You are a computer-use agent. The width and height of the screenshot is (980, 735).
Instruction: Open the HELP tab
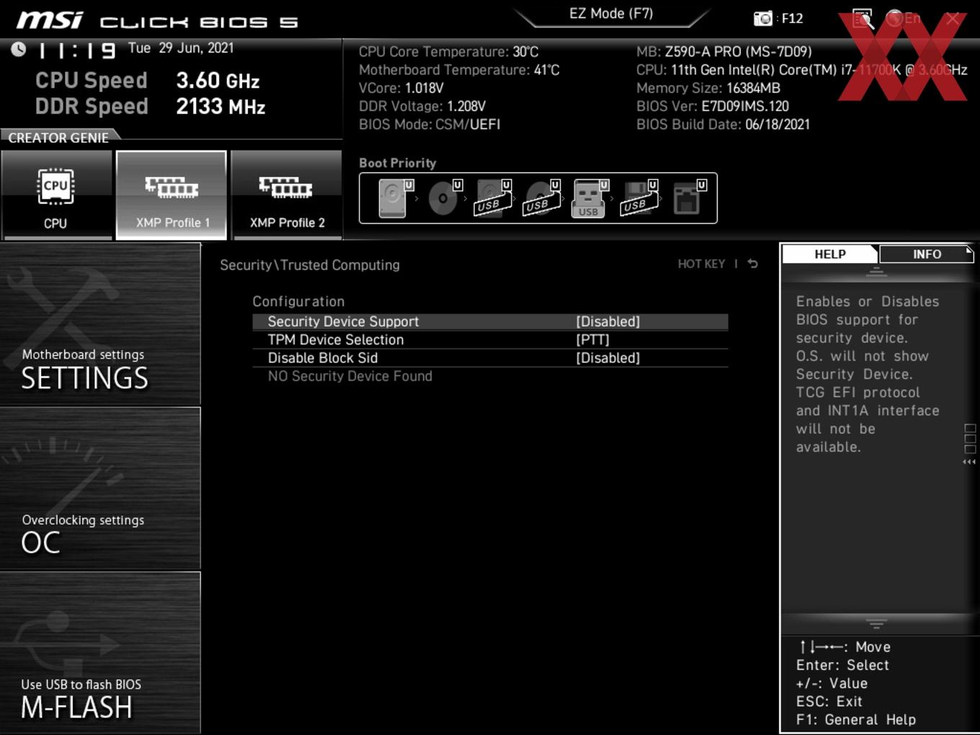830,254
